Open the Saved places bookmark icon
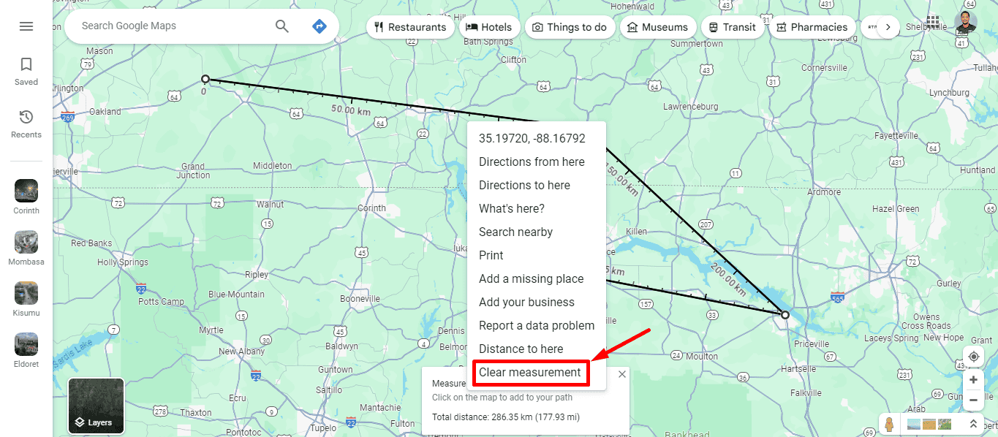This screenshot has width=998, height=437. click(26, 64)
